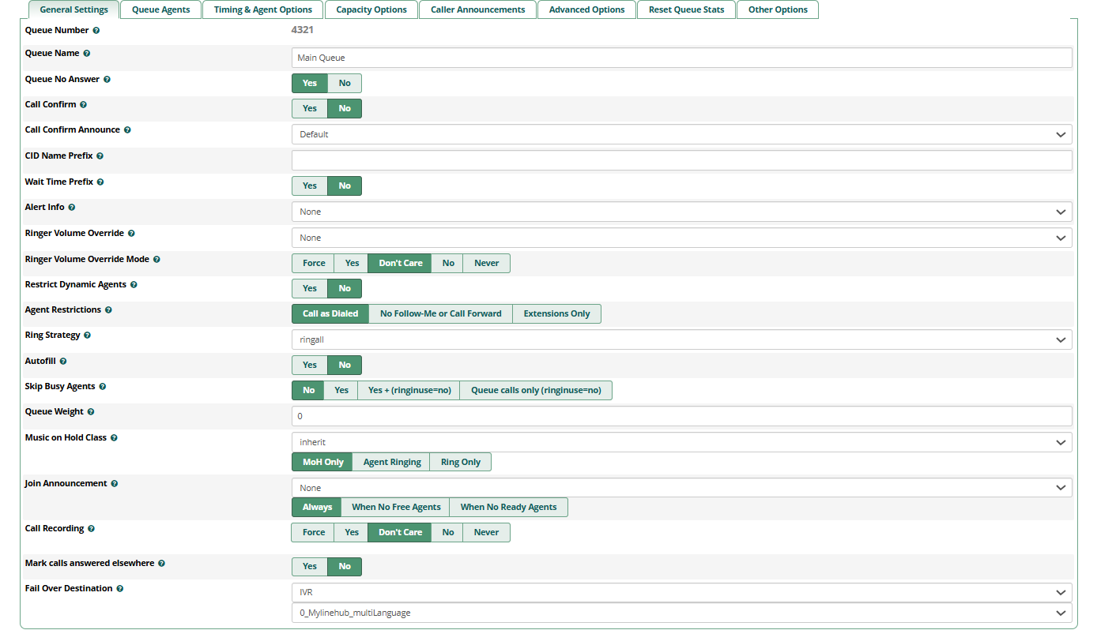This screenshot has width=1116, height=630.
Task: Open Call Confirm Announce Default dropdown
Action: 682,134
